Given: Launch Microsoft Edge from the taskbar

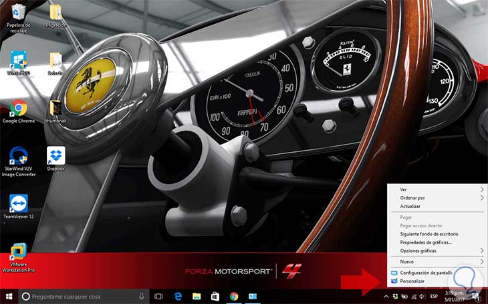Looking at the screenshot, I should tap(178, 297).
